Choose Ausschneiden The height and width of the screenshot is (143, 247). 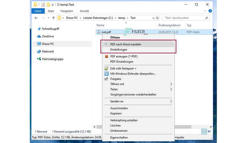(x=139, y=108)
